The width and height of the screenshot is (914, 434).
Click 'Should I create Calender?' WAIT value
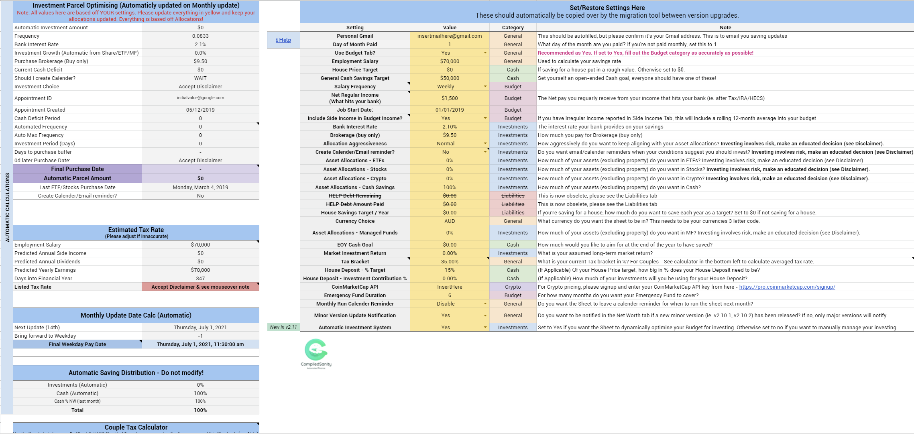(x=200, y=78)
